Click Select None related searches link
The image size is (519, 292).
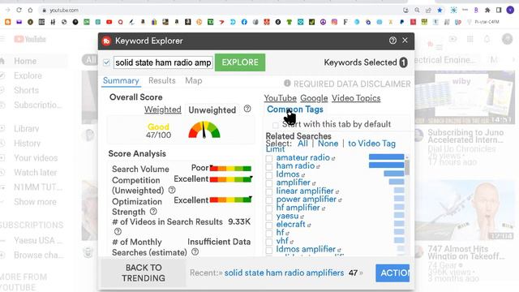coord(328,144)
